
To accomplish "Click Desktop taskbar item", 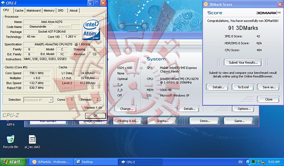I will pyautogui.click(x=95, y=162).
